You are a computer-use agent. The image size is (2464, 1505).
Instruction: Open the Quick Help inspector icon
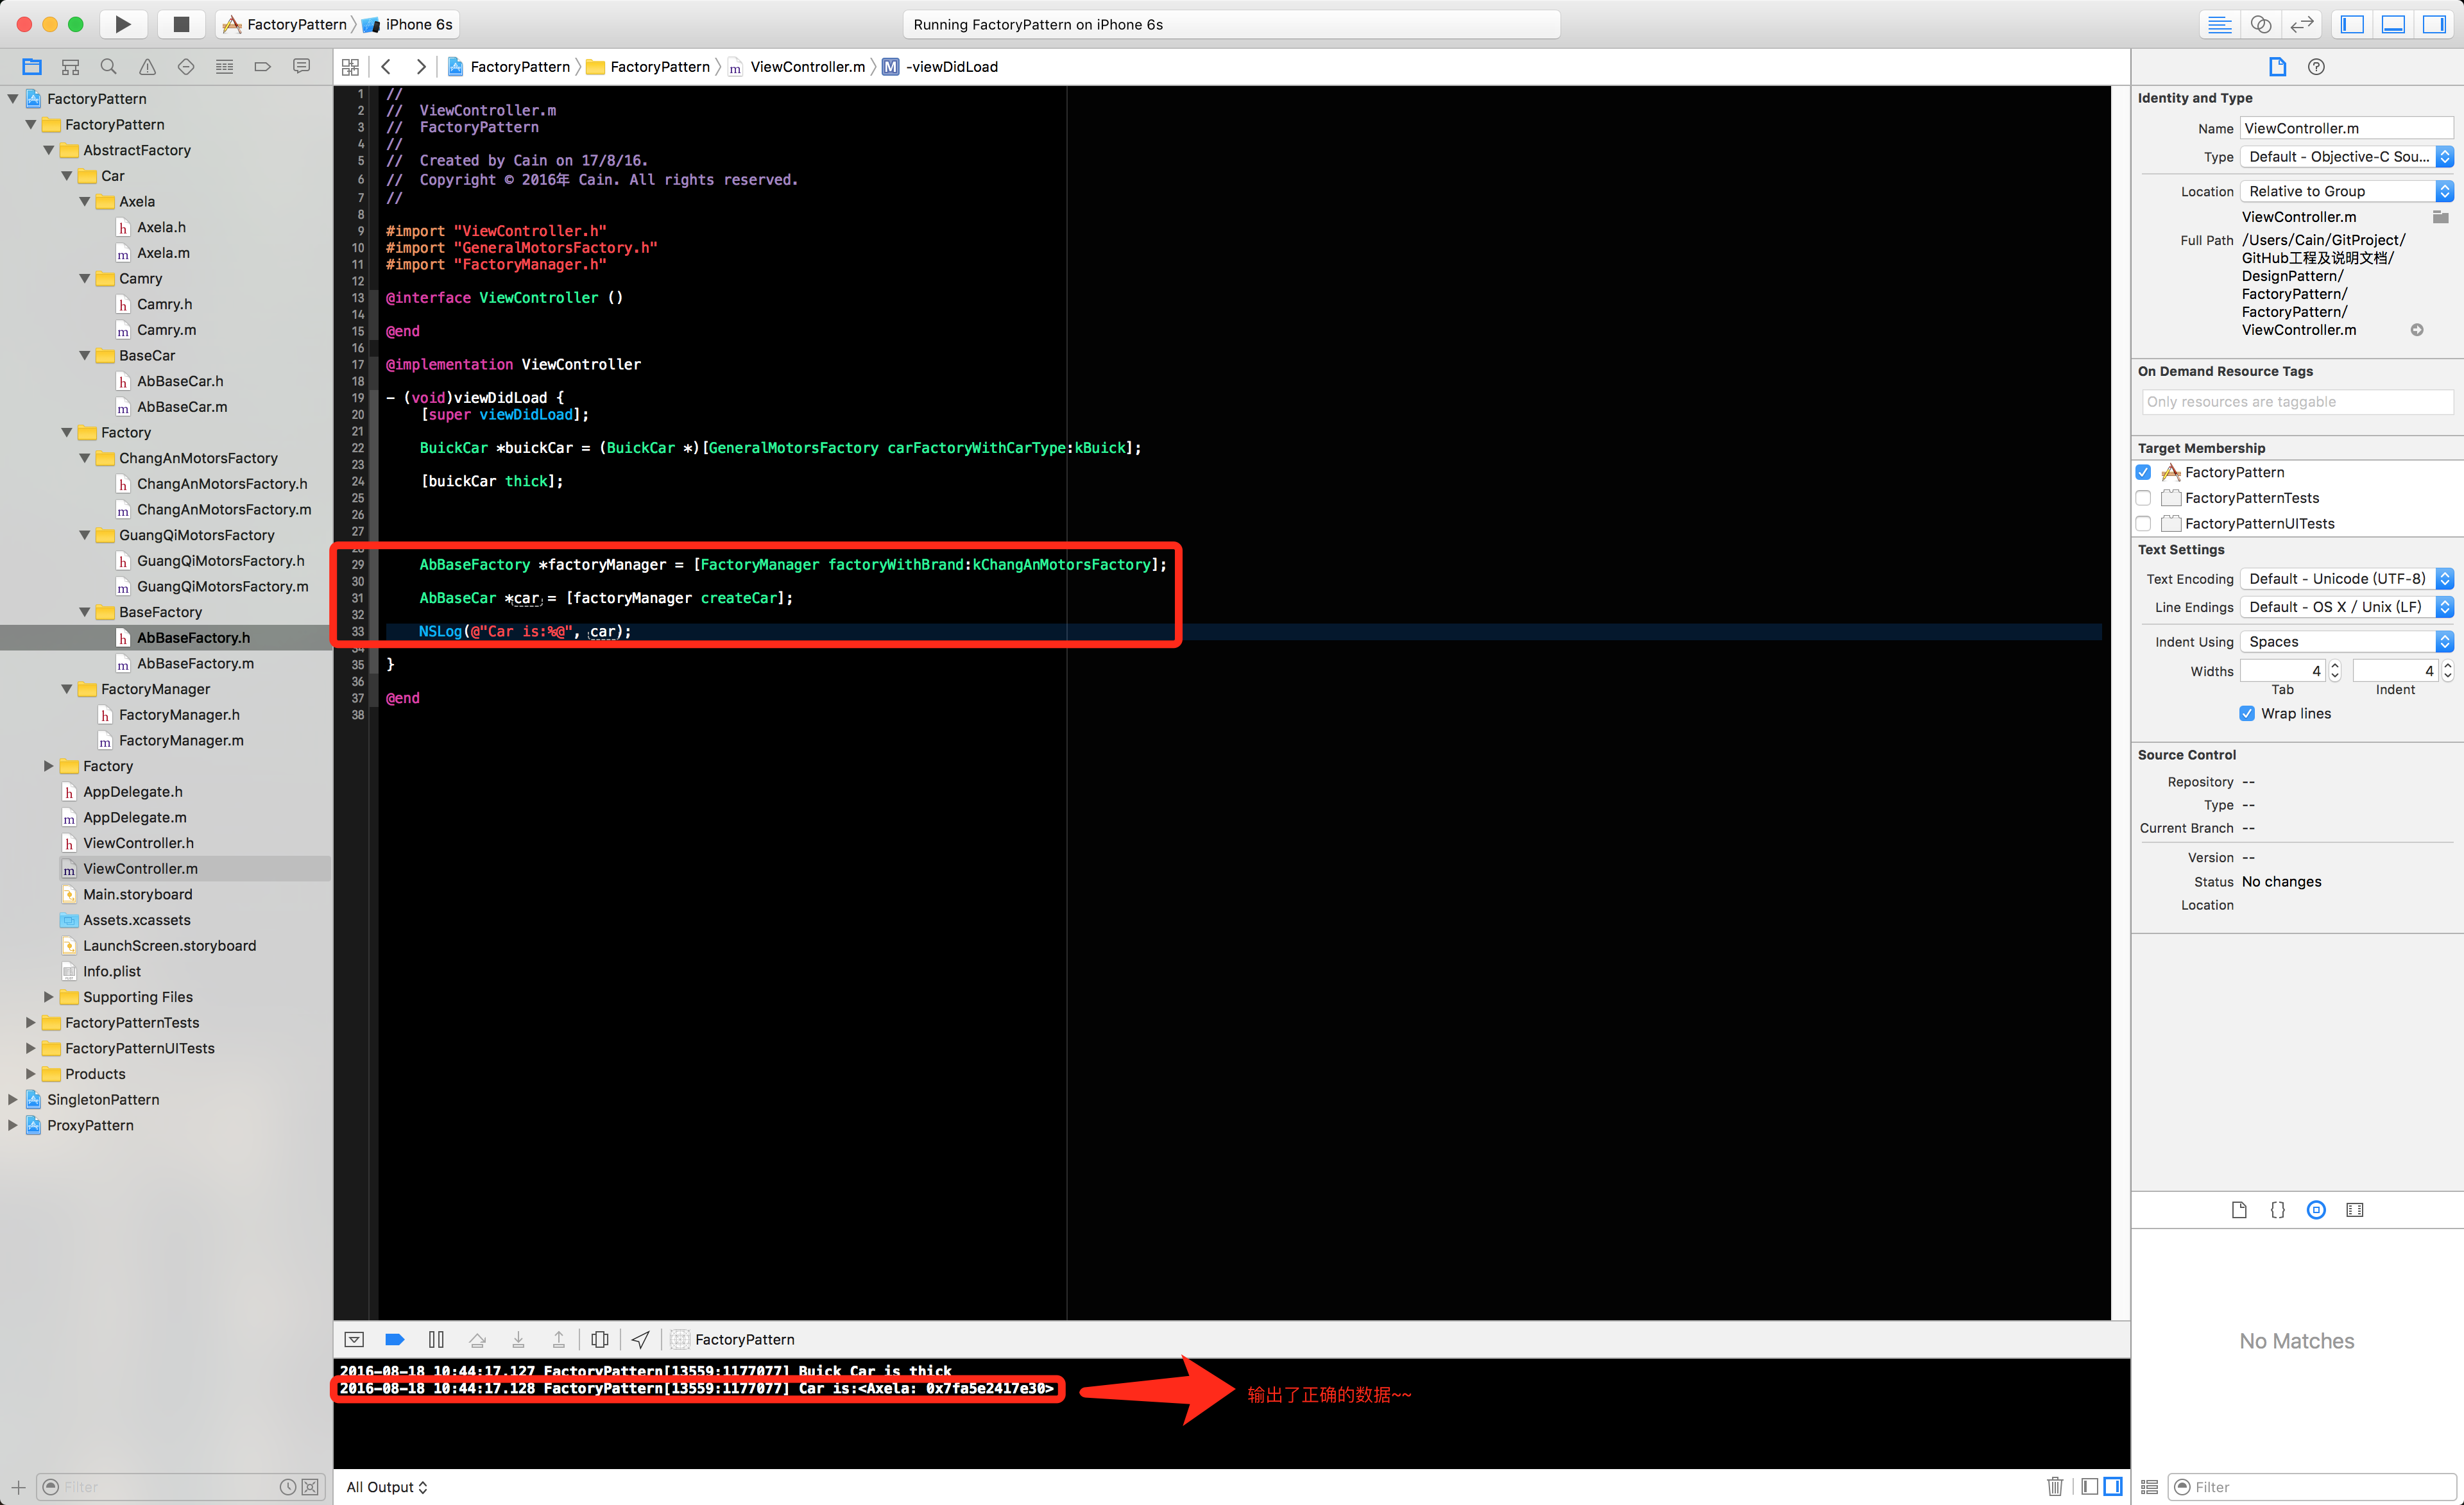[2316, 67]
